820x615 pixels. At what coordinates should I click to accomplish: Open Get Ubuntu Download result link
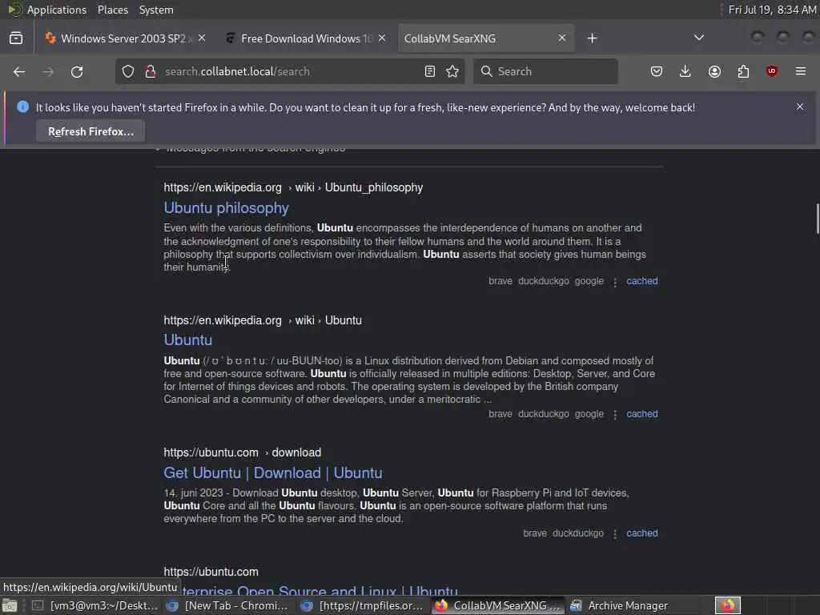click(273, 472)
